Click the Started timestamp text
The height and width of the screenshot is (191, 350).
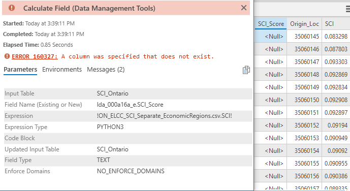(39, 23)
